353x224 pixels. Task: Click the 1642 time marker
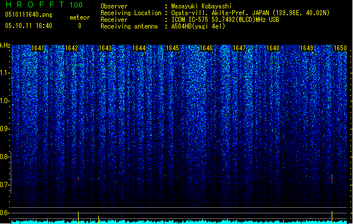(x=71, y=48)
